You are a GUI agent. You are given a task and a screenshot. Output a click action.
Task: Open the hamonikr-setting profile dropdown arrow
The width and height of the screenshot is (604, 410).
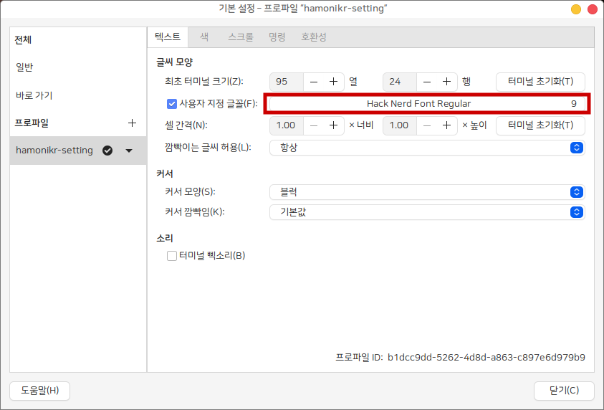[x=129, y=151]
